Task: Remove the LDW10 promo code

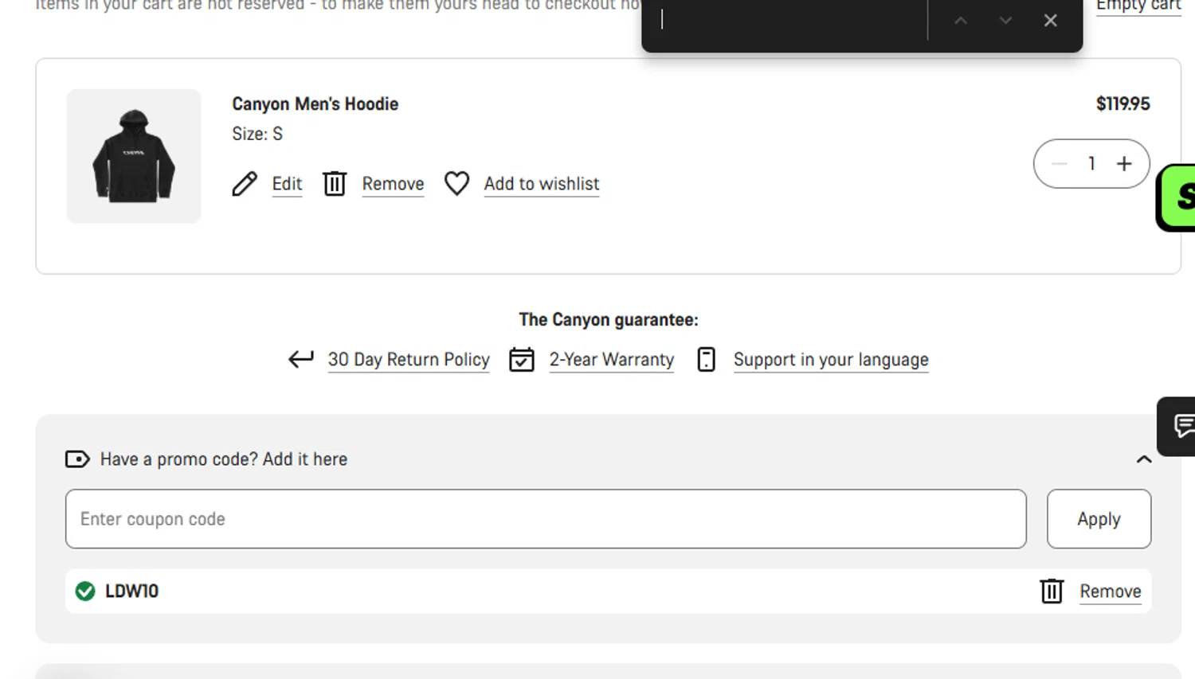Action: (x=1110, y=591)
